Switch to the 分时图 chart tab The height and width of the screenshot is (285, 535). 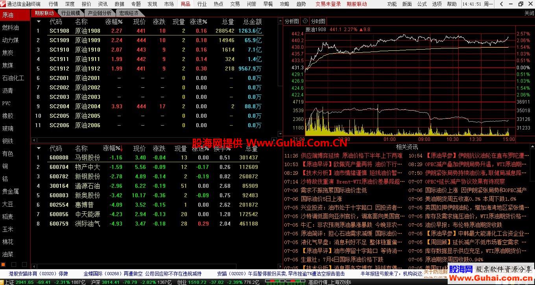[318, 21]
